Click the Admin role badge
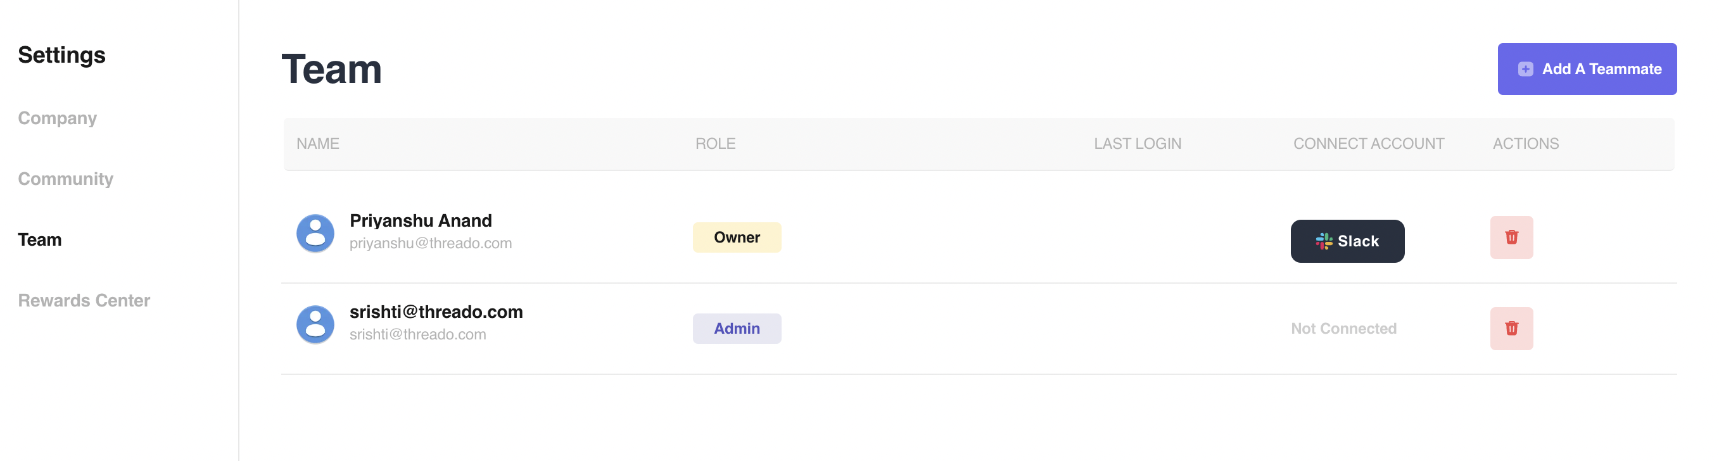This screenshot has width=1719, height=461. [x=736, y=328]
